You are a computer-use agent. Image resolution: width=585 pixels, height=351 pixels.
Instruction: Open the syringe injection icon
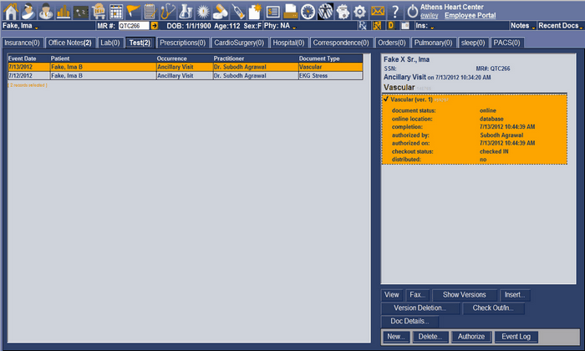click(237, 12)
